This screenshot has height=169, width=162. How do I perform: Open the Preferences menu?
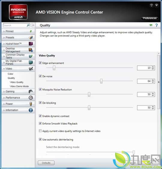[150, 18]
